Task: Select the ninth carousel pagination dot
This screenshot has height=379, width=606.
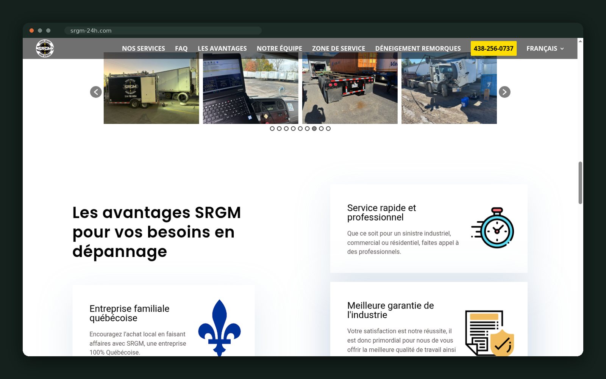Action: pos(328,128)
